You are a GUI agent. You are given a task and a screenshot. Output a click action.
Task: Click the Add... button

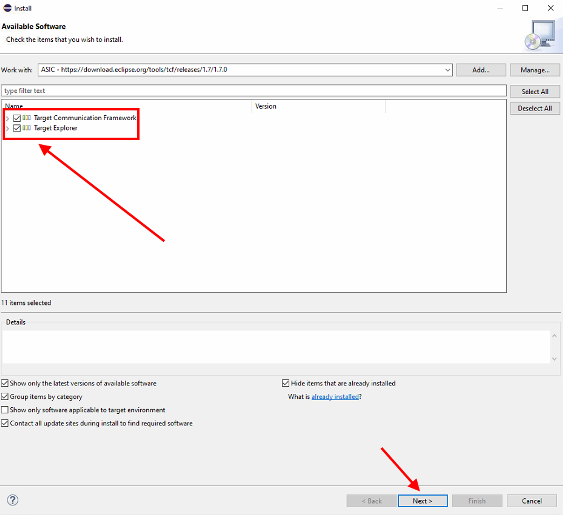[x=481, y=70]
